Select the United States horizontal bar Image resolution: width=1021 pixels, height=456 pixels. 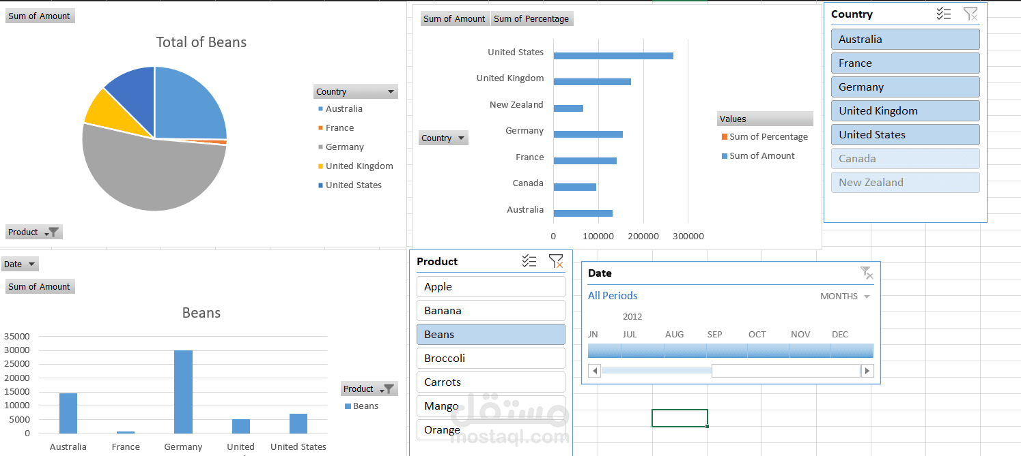(613, 56)
